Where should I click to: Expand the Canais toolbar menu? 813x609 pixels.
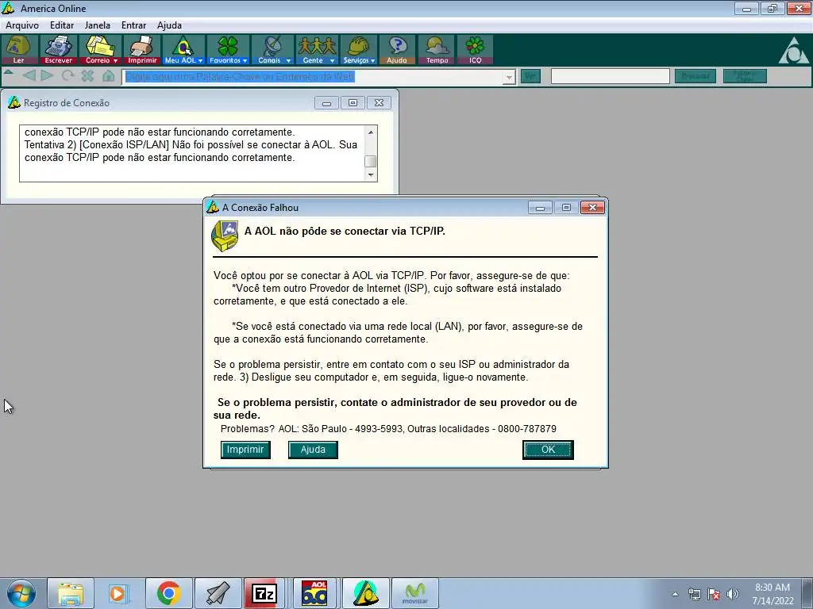(x=273, y=50)
